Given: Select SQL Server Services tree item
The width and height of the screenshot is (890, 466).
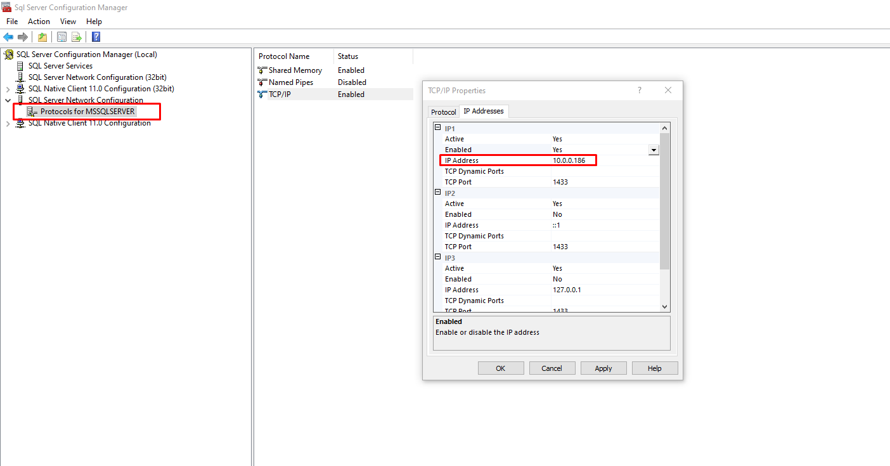Looking at the screenshot, I should tap(60, 65).
